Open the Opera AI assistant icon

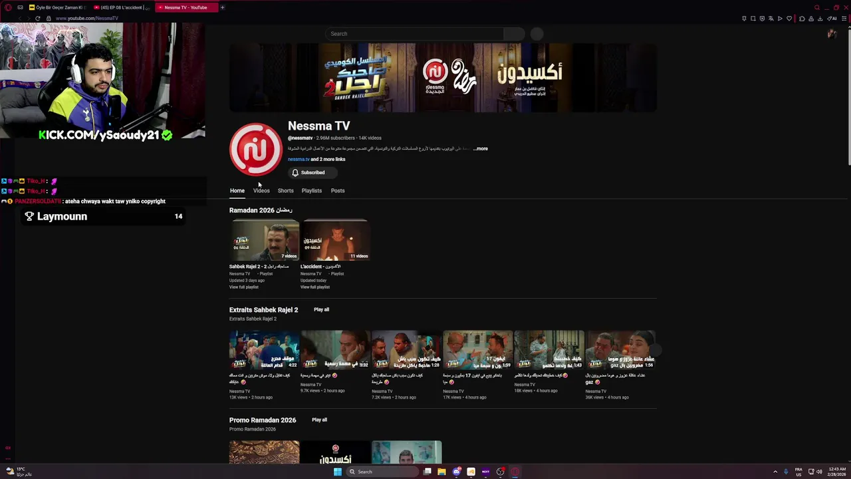[832, 19]
